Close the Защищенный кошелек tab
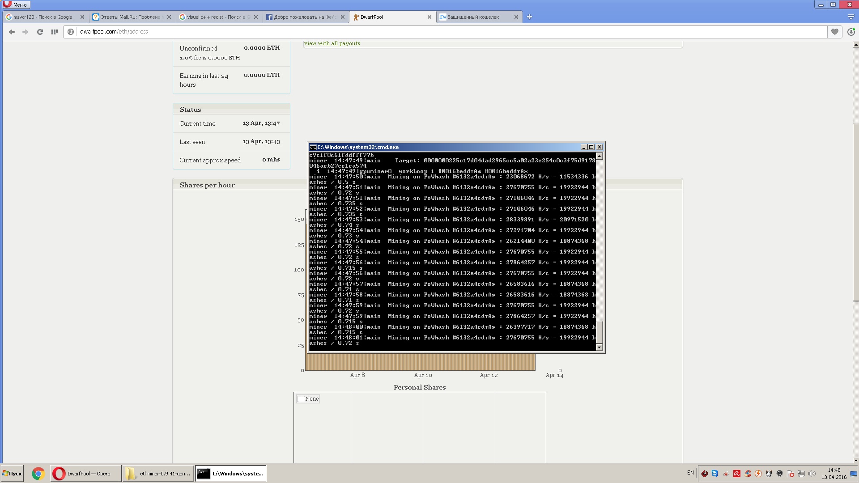 pyautogui.click(x=516, y=17)
